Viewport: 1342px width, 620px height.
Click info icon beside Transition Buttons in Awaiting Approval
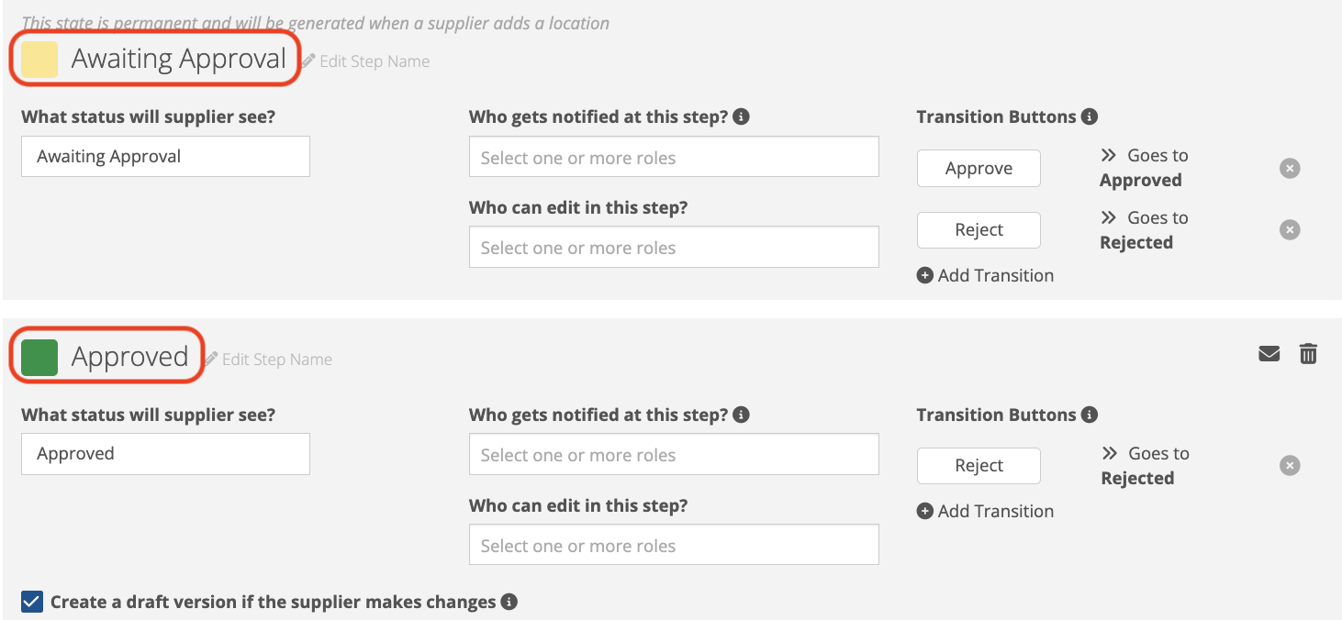(1090, 116)
